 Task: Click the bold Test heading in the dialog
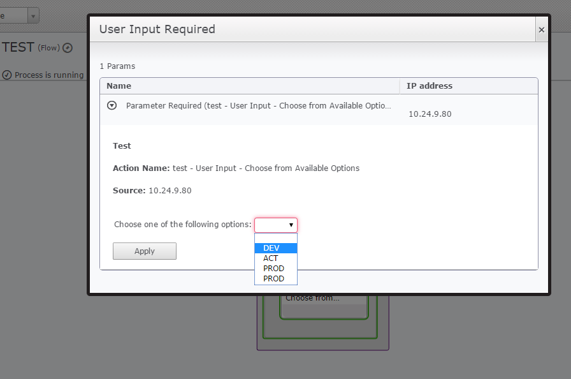(122, 145)
